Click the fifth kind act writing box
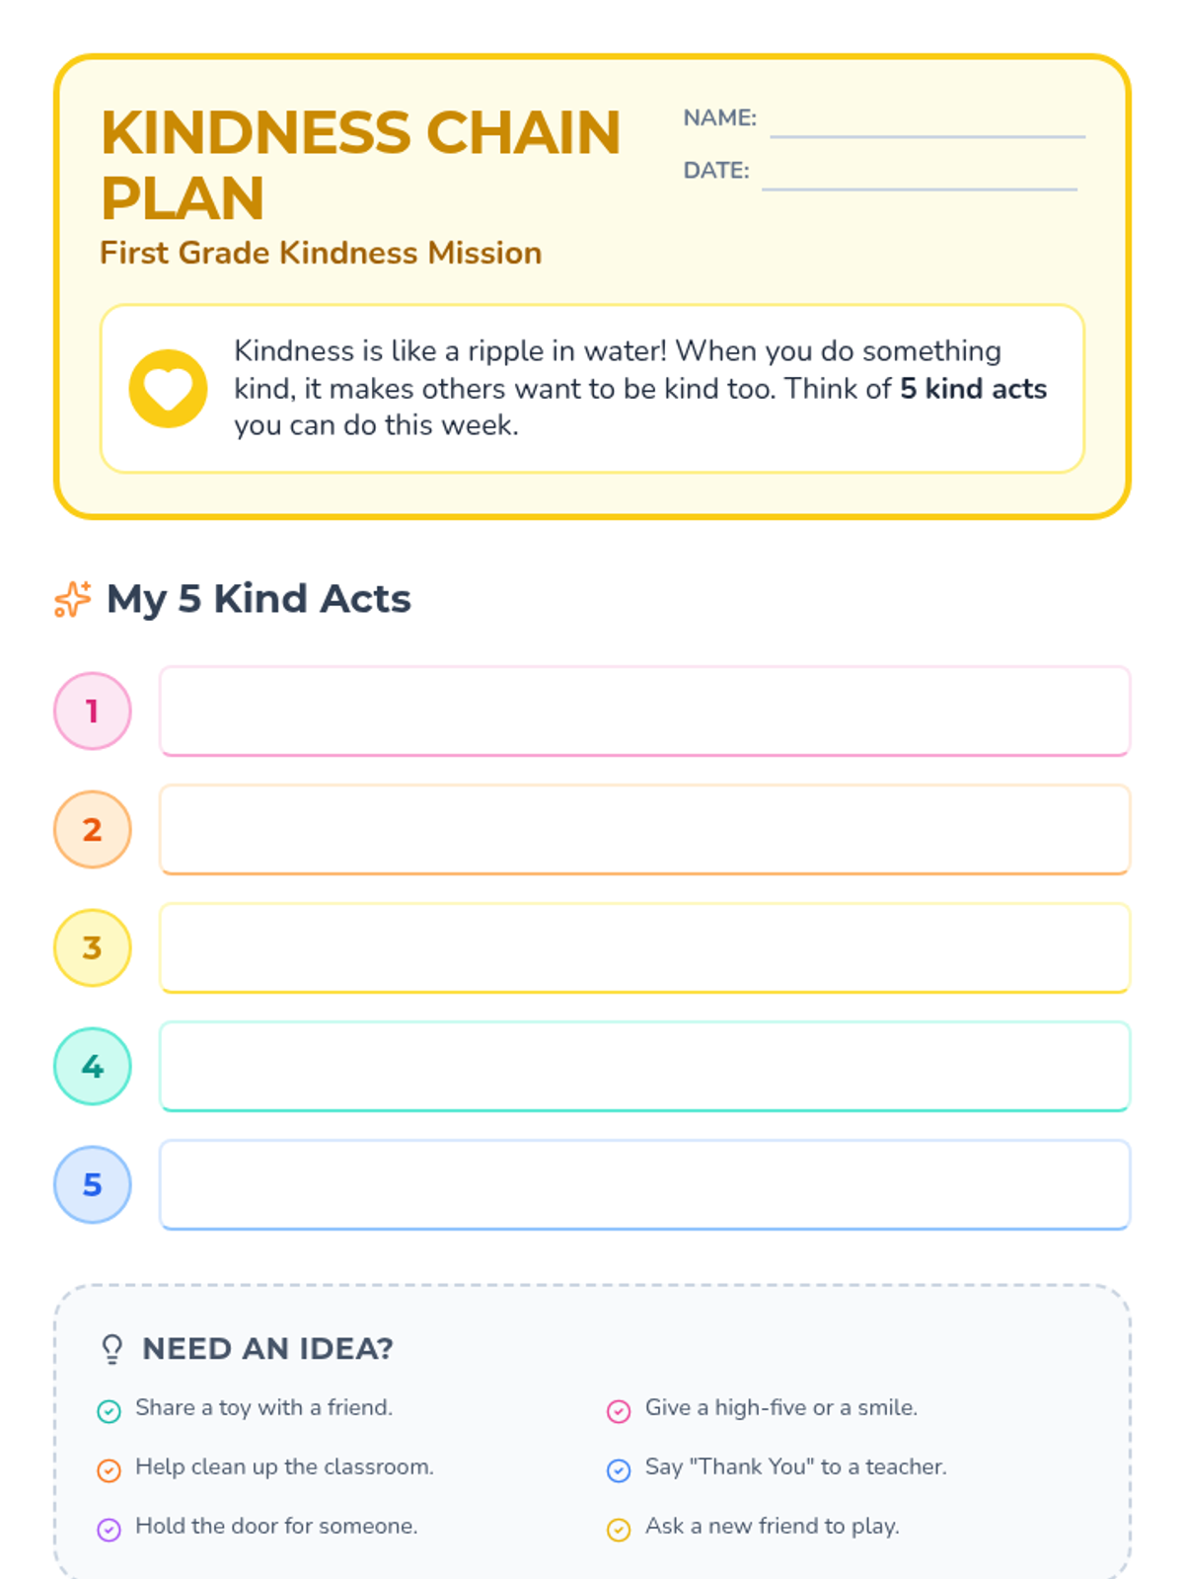 point(644,1184)
